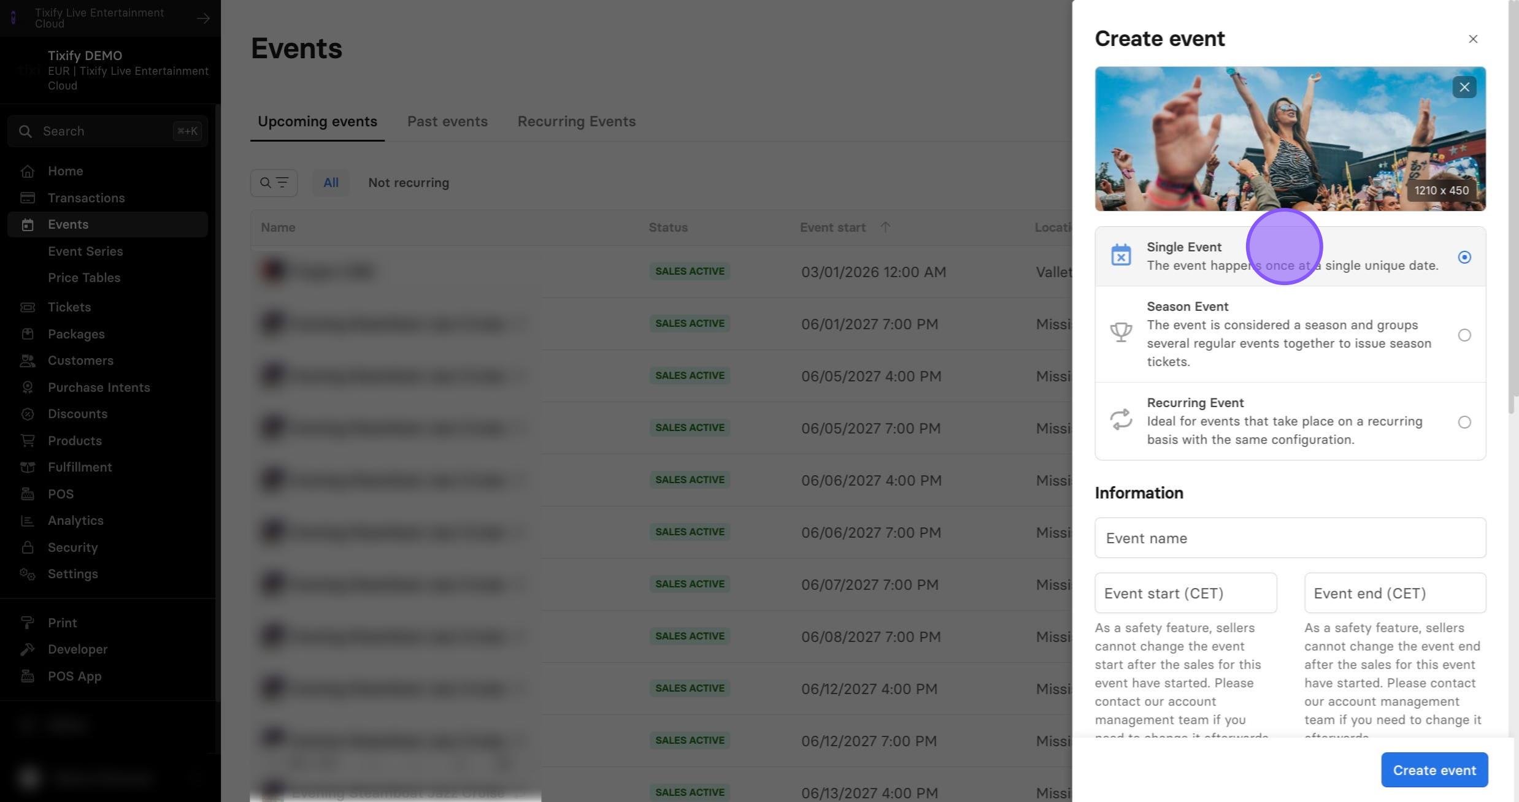Expand organization switcher arrow at top

[203, 18]
